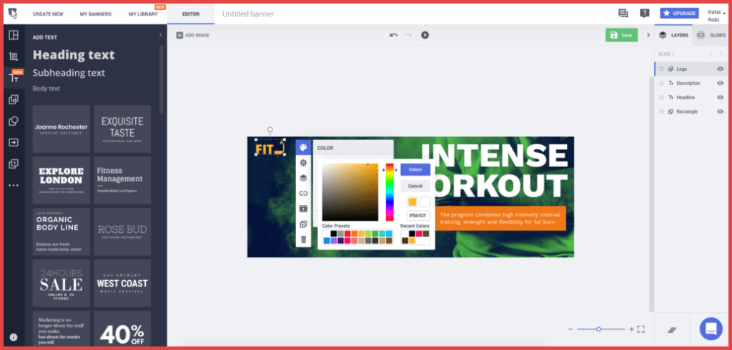Screen dimensions: 732x350
Task: Click the Select button in color picker
Action: pos(415,169)
